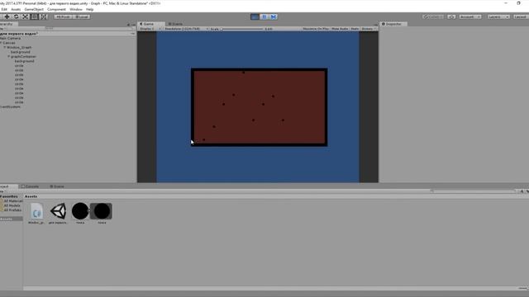Switch to the bottom Scene tab

(57, 186)
